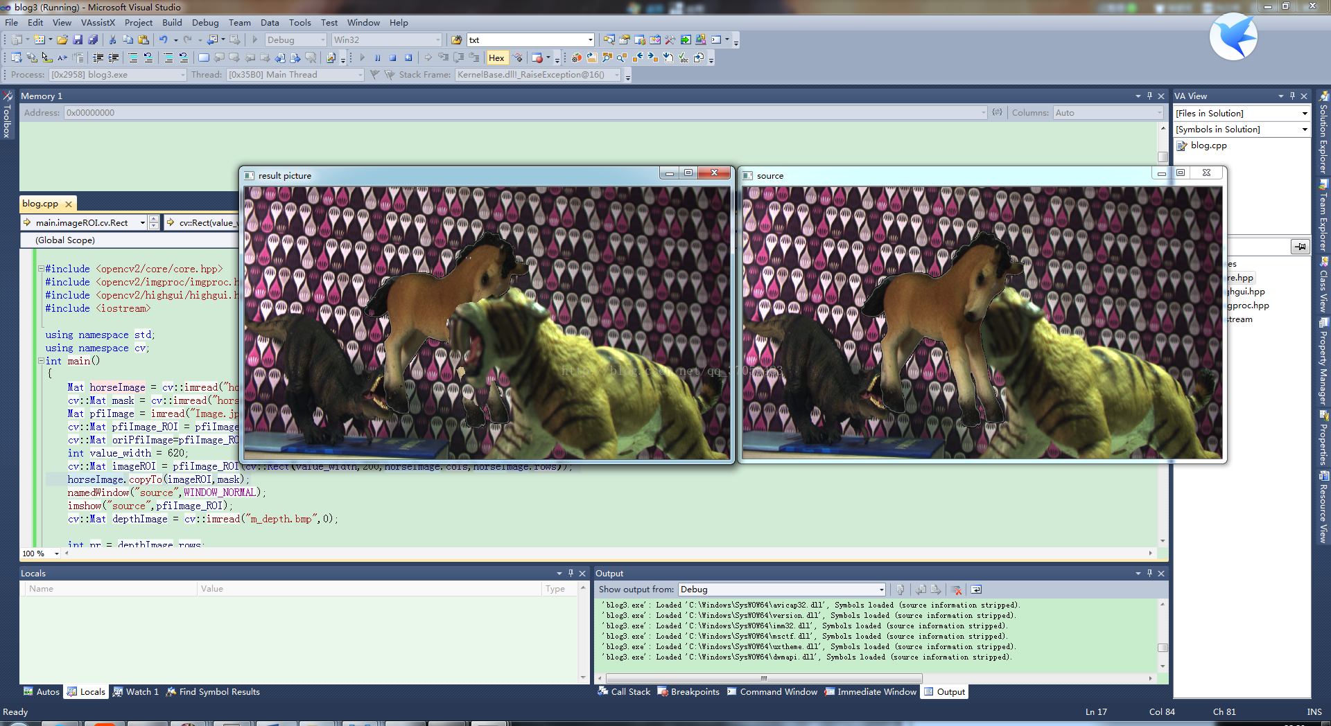Open the Class View side tab
Screen dimensions: 1331x726
point(1323,285)
